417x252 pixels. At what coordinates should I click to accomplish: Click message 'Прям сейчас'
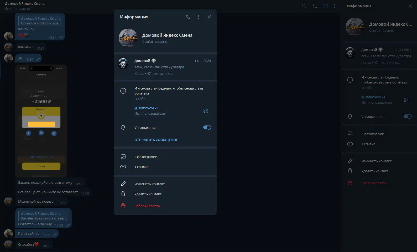tap(37, 234)
